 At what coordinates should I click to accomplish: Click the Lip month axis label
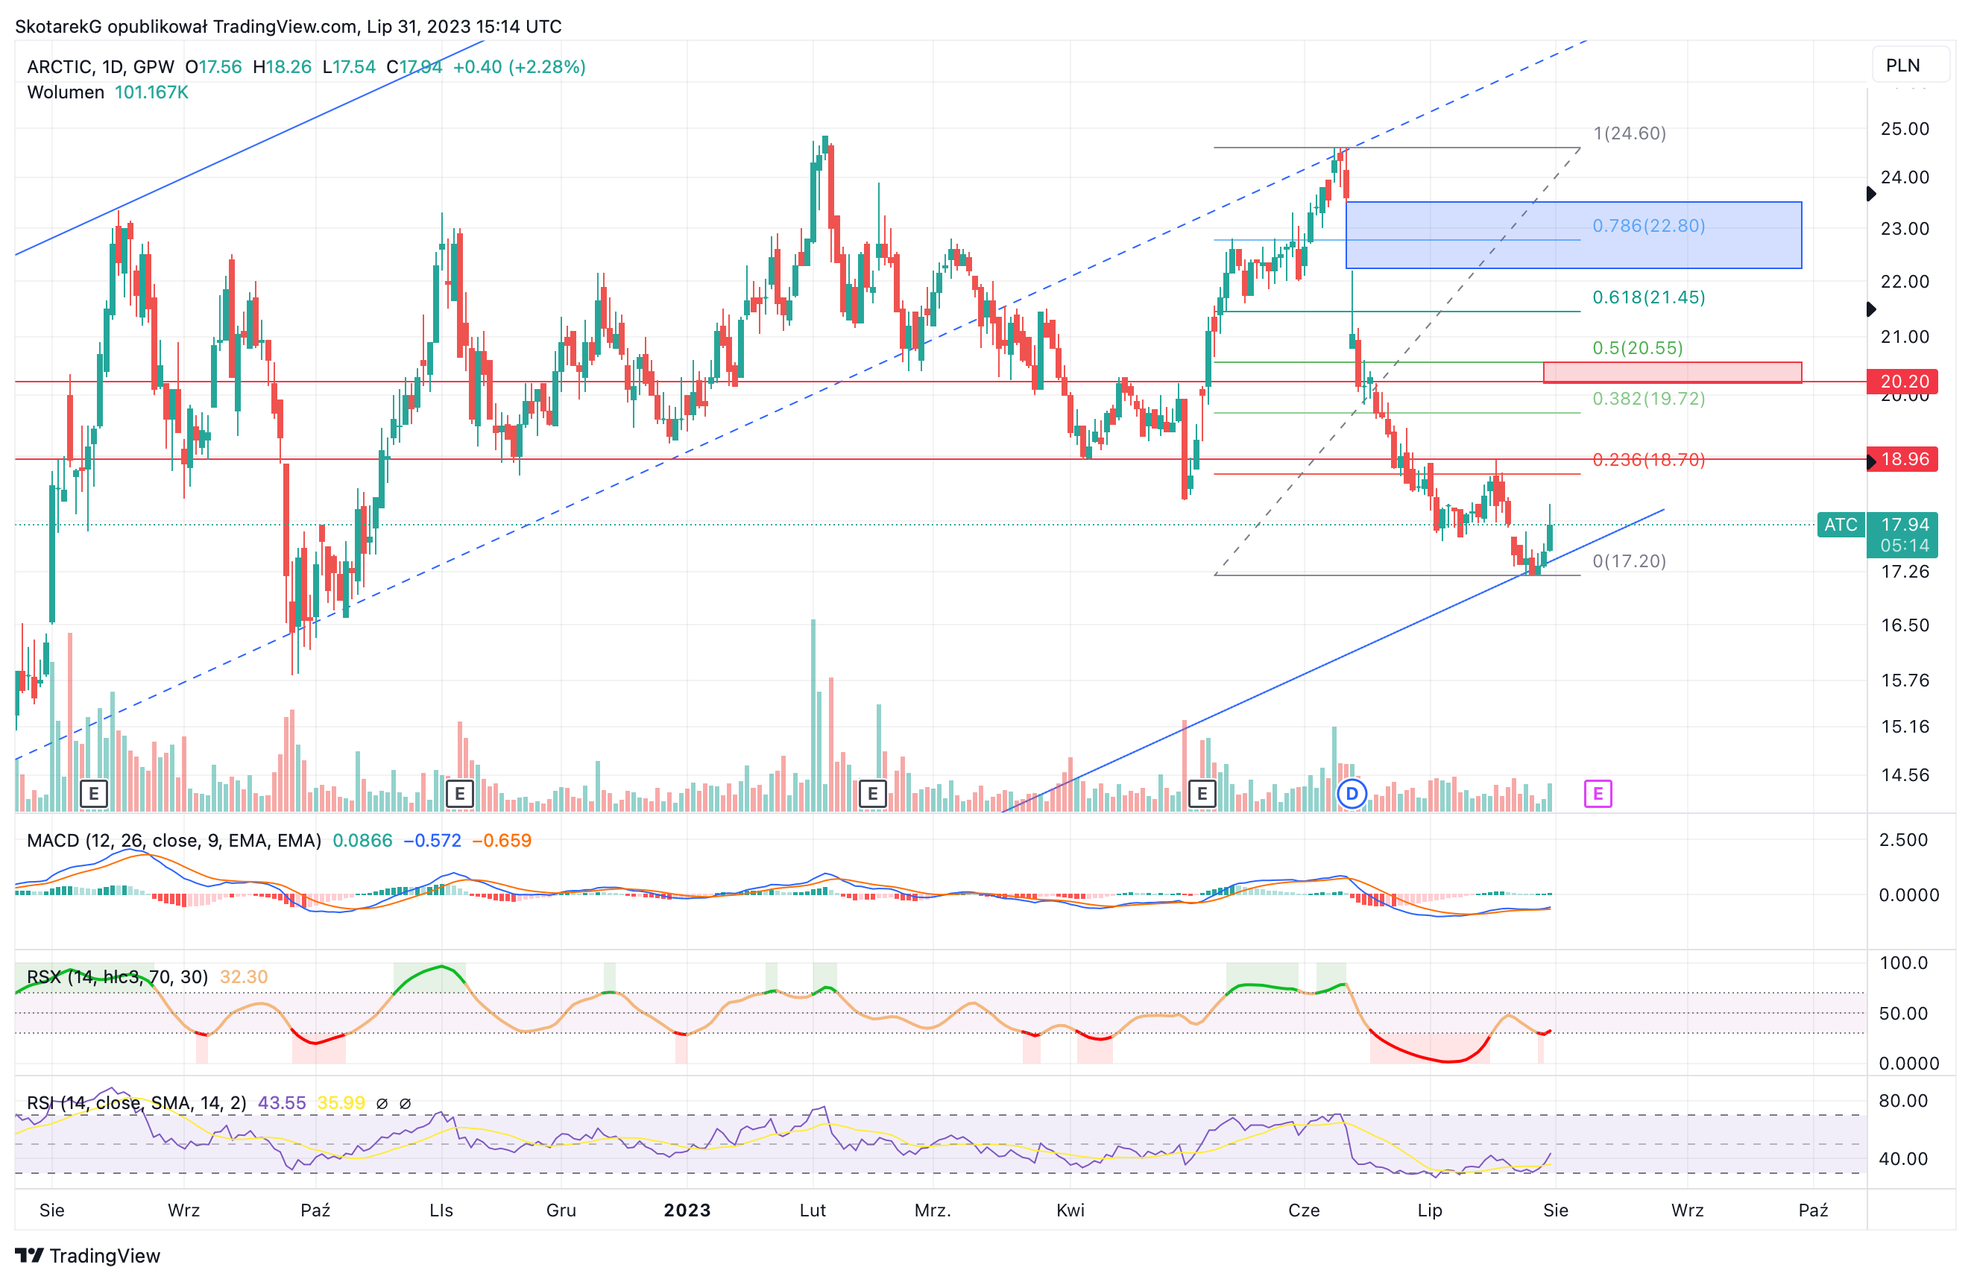1429,1210
